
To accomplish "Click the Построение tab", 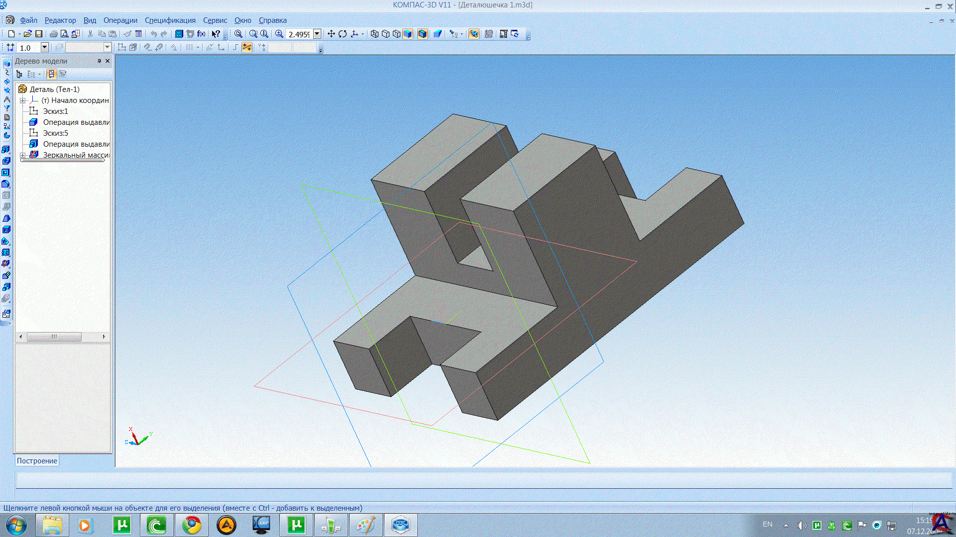I will 37,461.
